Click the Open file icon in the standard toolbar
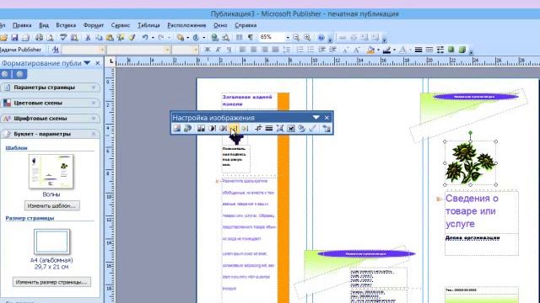Viewport: 540px width, 303px height. (3, 37)
